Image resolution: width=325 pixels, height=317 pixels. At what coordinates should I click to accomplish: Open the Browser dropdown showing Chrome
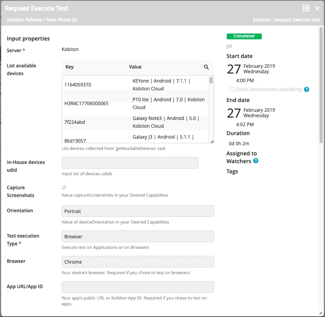[137, 261]
